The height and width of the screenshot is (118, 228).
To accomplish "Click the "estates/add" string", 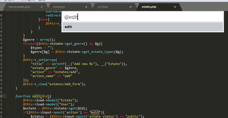I will coord(66,72).
